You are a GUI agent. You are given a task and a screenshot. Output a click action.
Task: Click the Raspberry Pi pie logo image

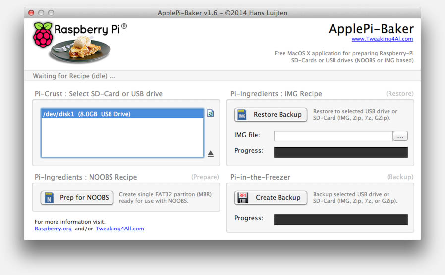tap(80, 42)
